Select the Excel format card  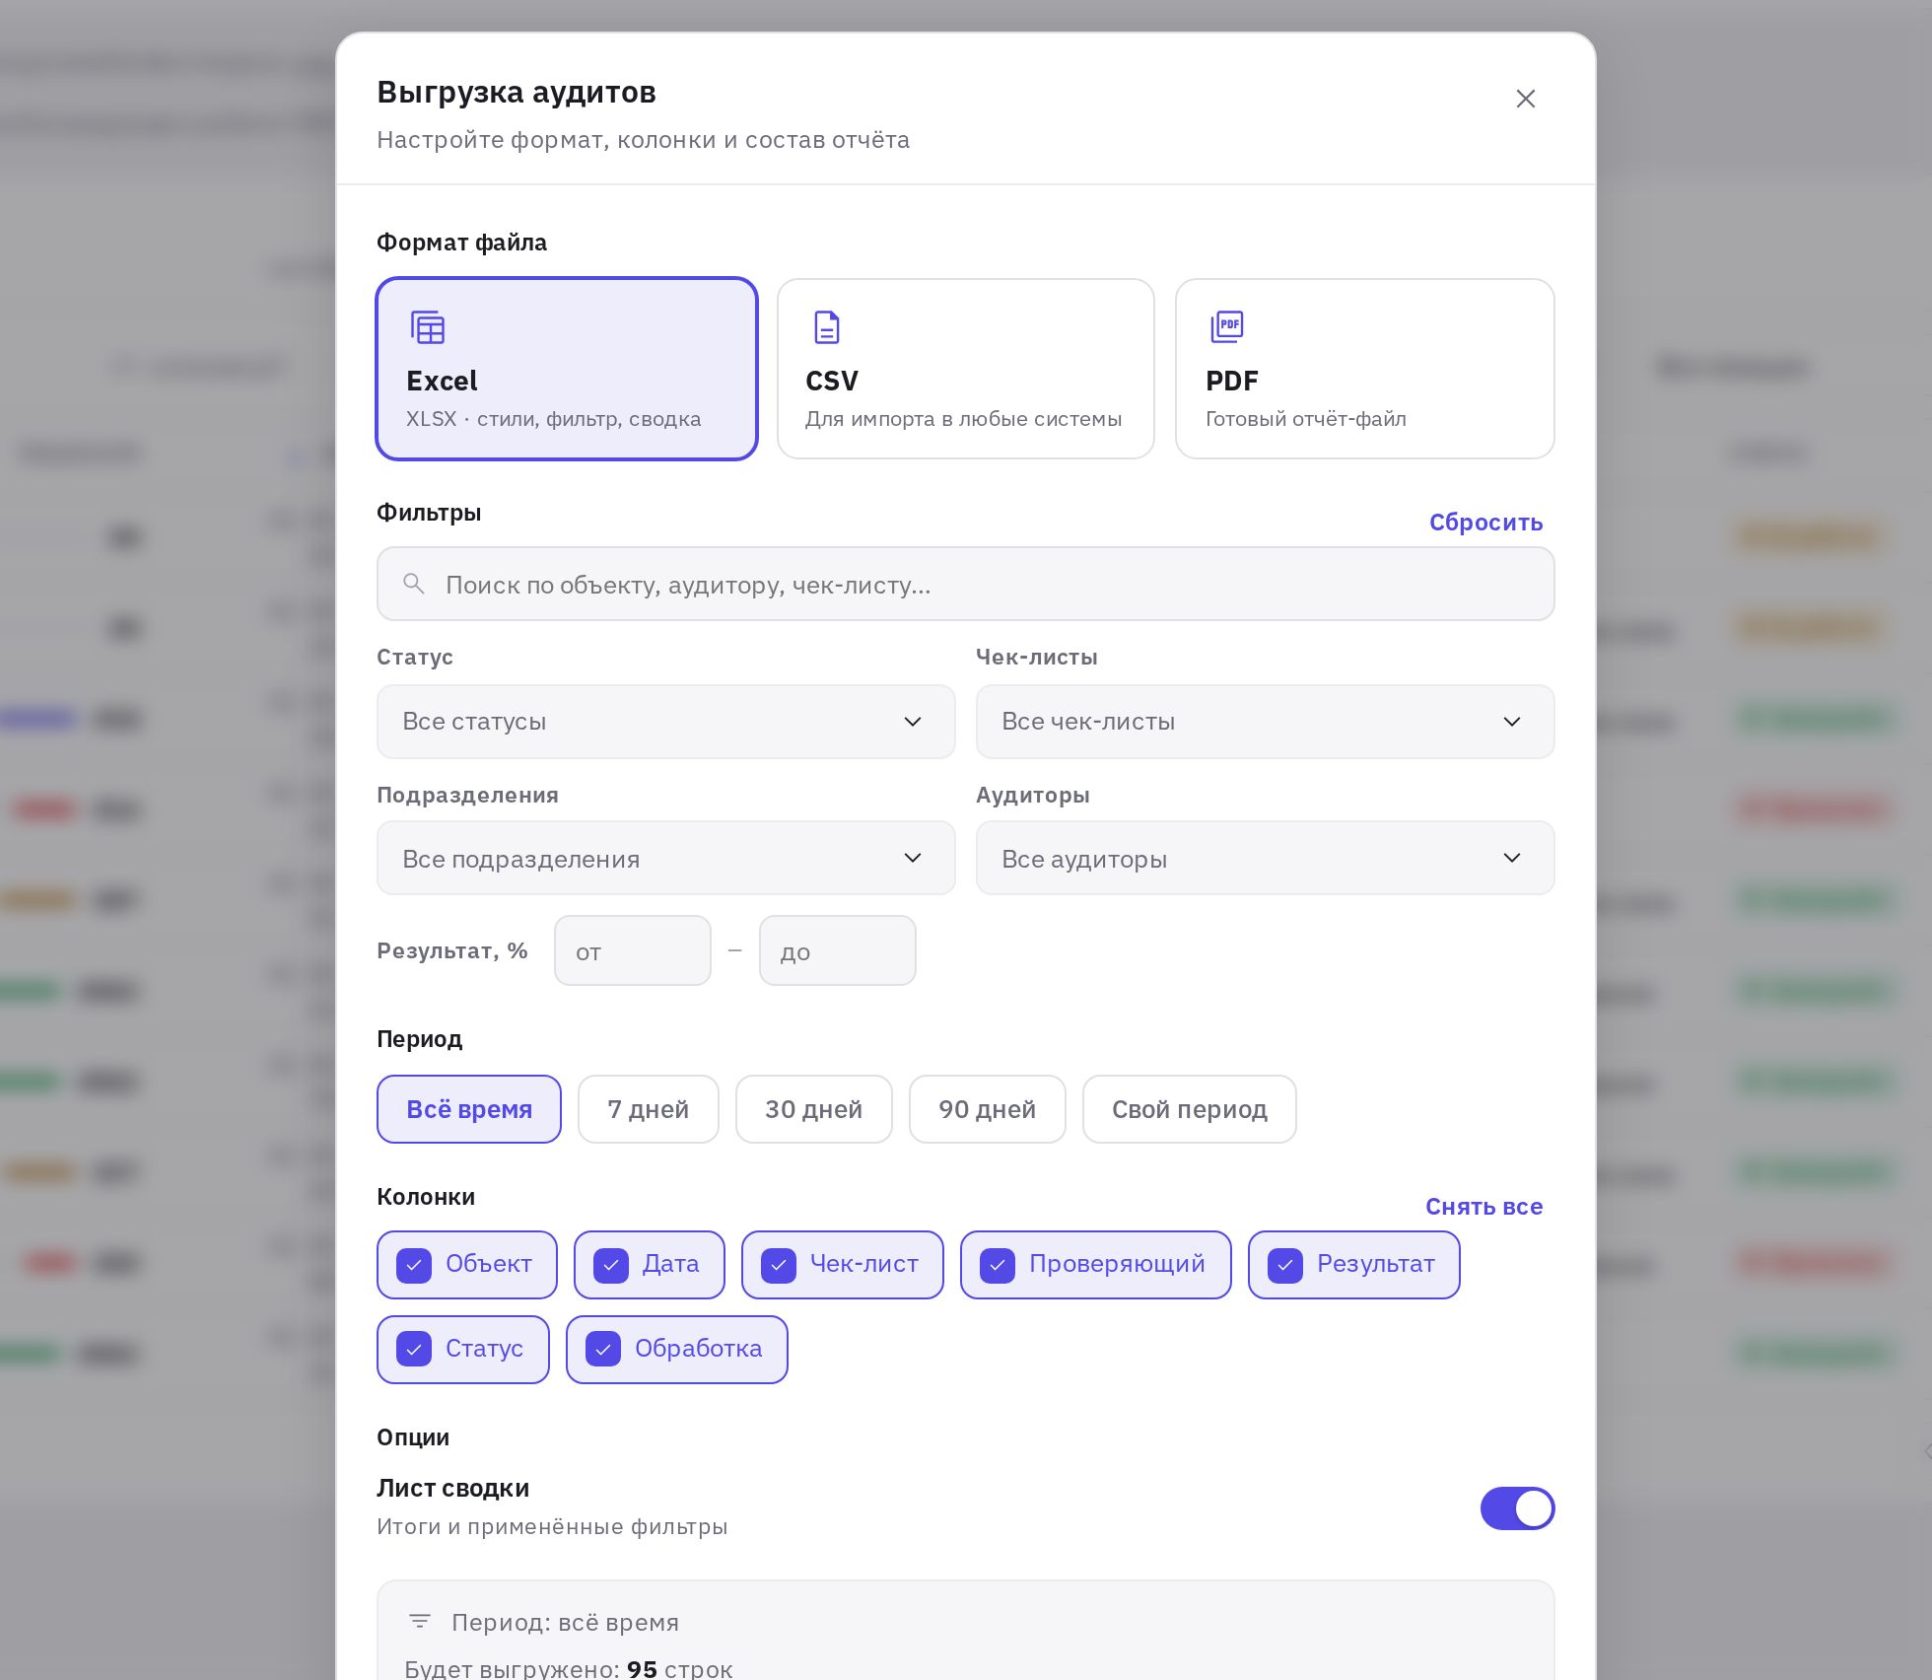pyautogui.click(x=567, y=369)
